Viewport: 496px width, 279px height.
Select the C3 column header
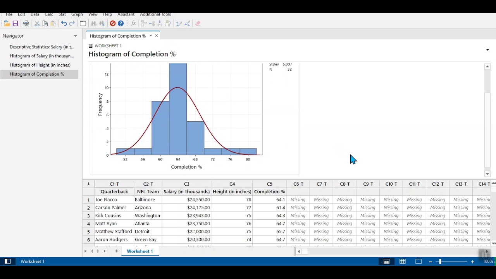187,184
